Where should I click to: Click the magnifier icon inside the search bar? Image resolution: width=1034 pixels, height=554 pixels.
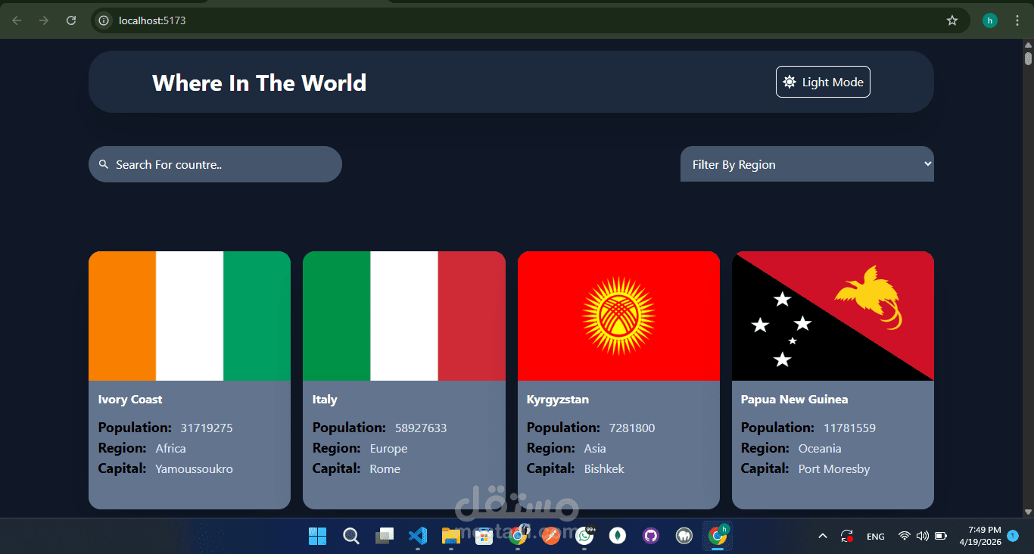click(x=104, y=164)
